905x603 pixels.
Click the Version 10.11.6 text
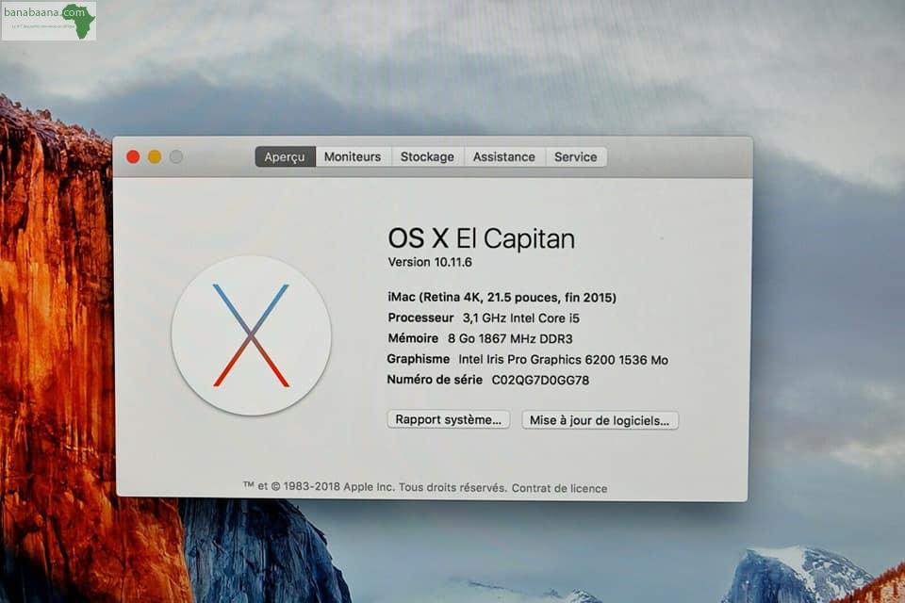tap(430, 262)
